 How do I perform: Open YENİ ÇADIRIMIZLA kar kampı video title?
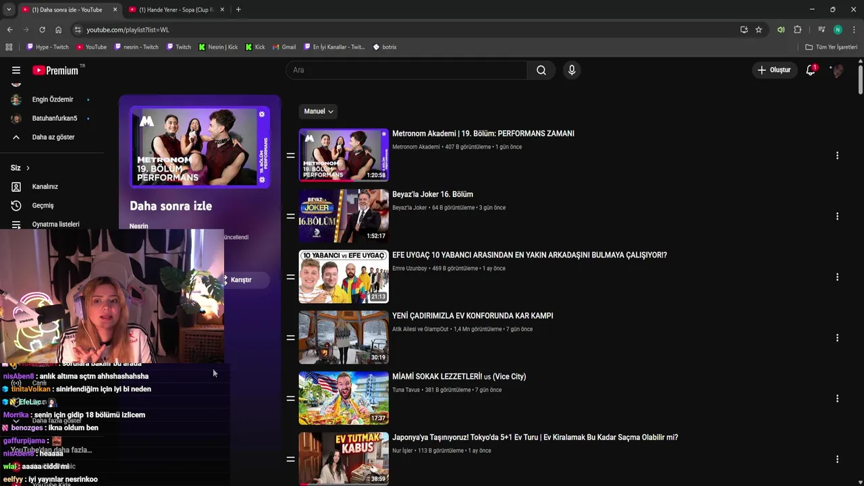tap(473, 316)
